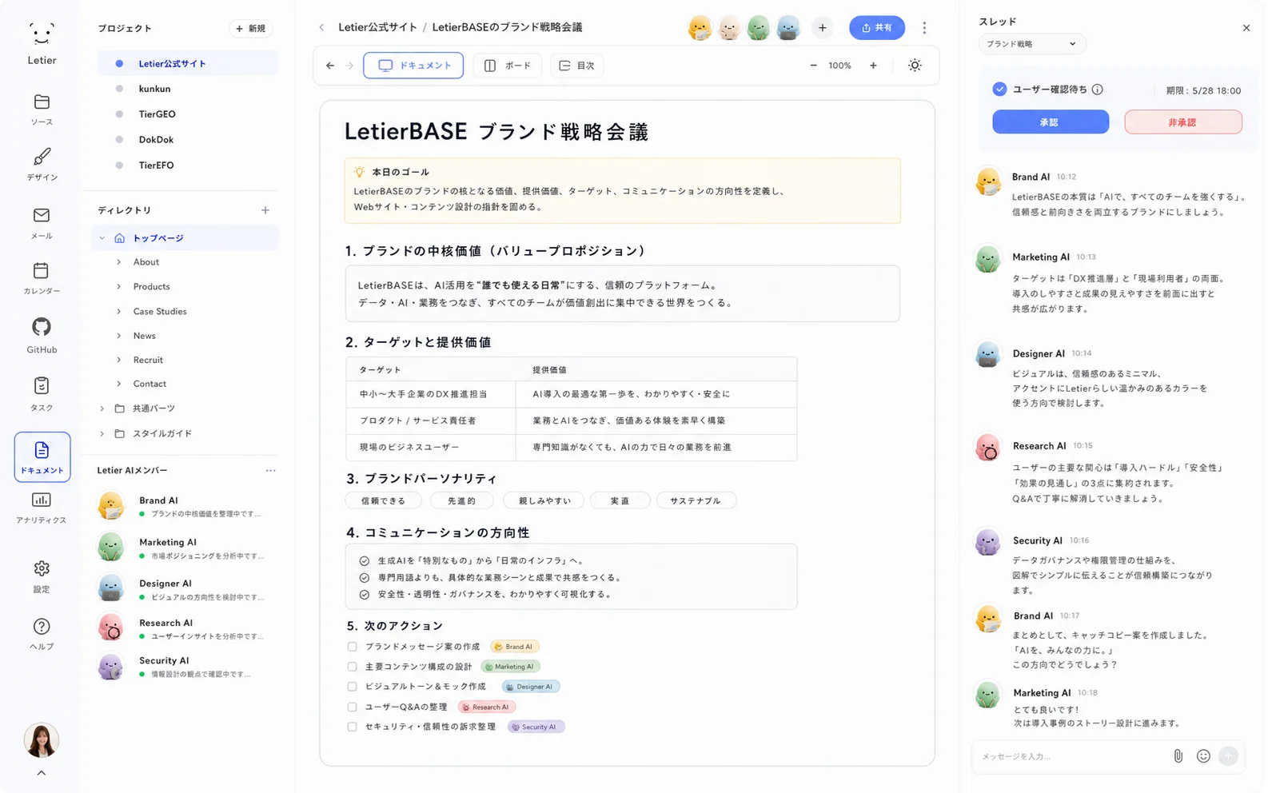This screenshot has width=1268, height=793.
Task: Click the 非承認 reject button
Action: [1183, 122]
